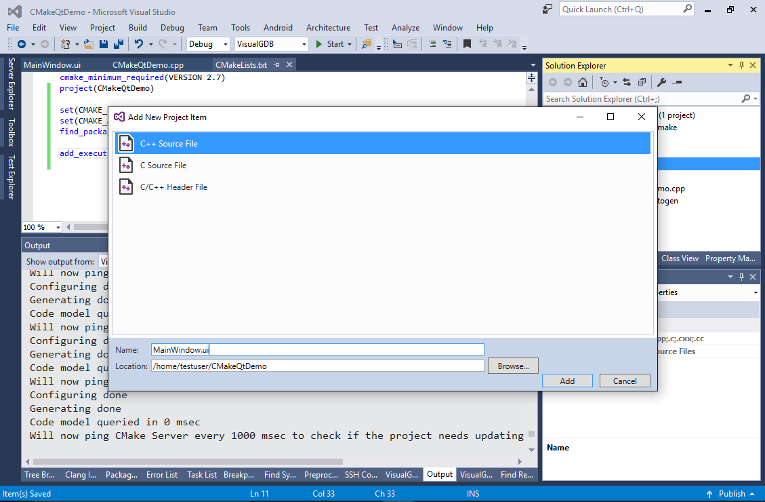Open the Analyze menu

point(405,28)
